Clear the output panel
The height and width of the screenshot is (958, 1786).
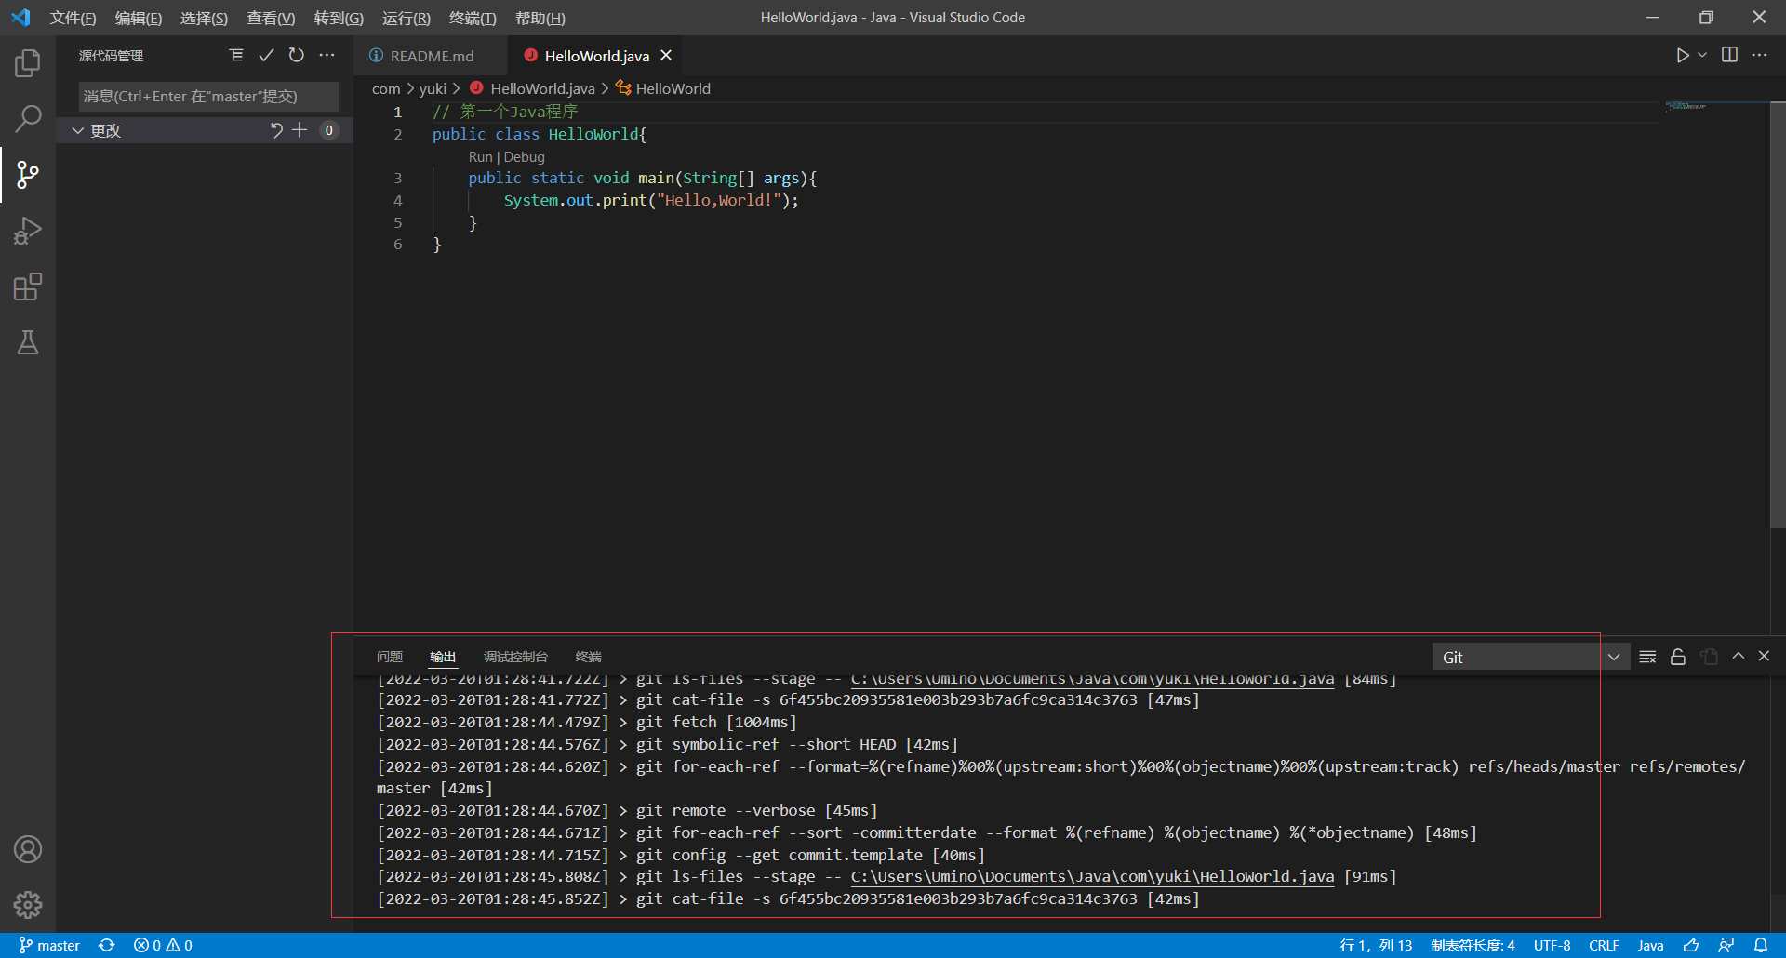pos(1647,657)
